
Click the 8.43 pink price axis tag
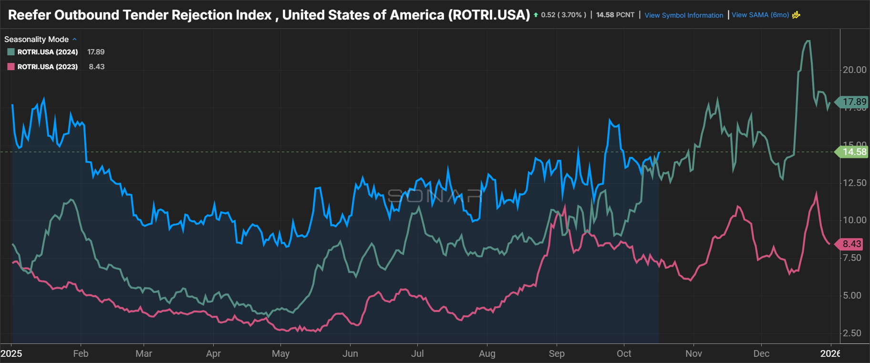point(851,244)
